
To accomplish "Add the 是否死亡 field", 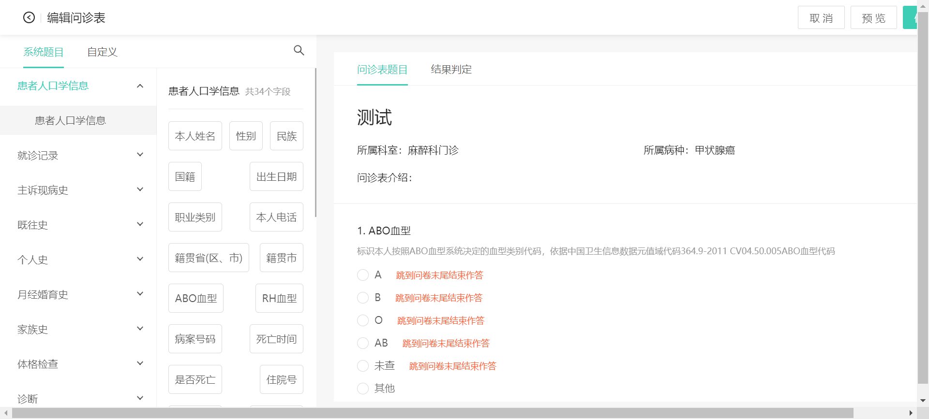I will click(x=195, y=379).
